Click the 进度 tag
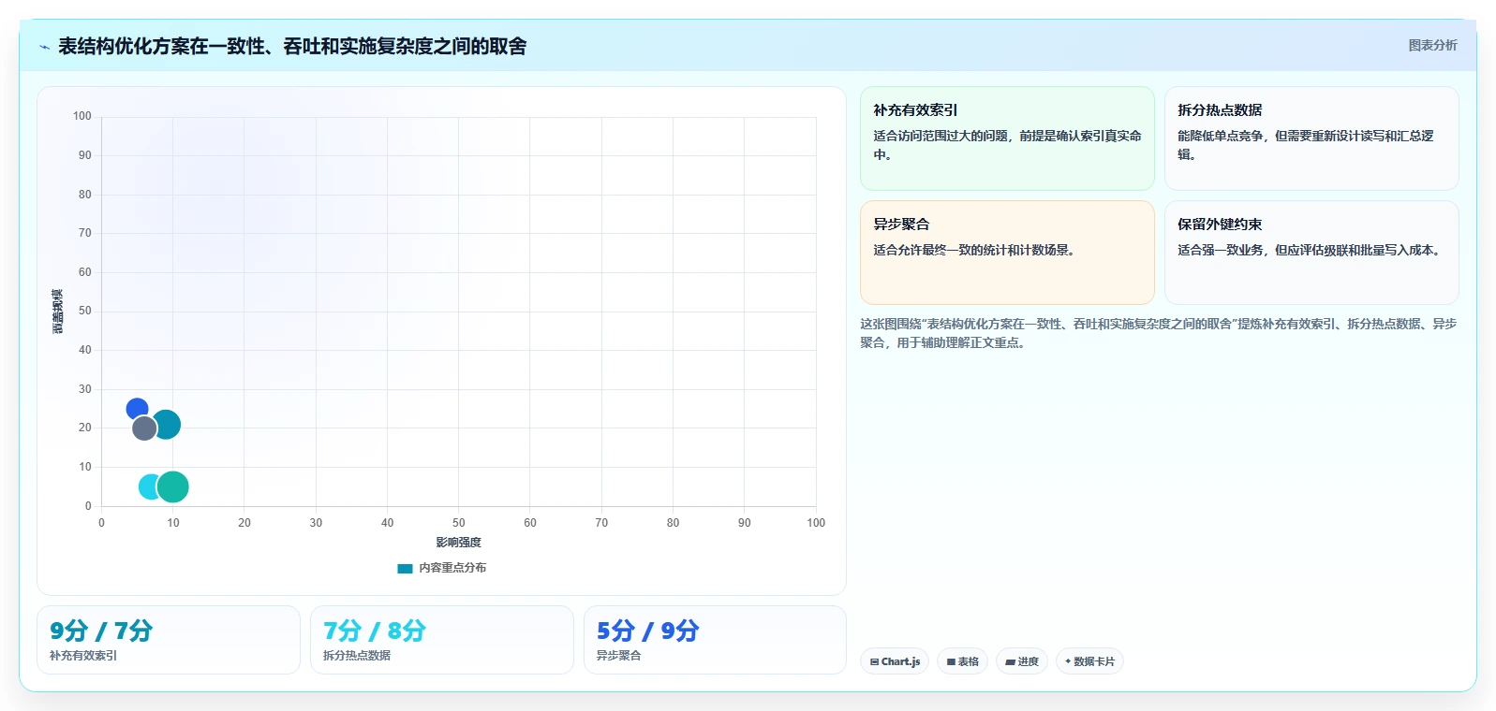Viewport: 1496px width, 711px height. [1022, 661]
